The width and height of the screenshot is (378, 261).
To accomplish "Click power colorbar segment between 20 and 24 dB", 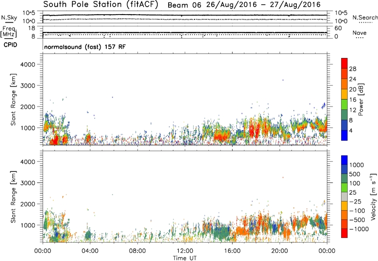I will [x=344, y=84].
